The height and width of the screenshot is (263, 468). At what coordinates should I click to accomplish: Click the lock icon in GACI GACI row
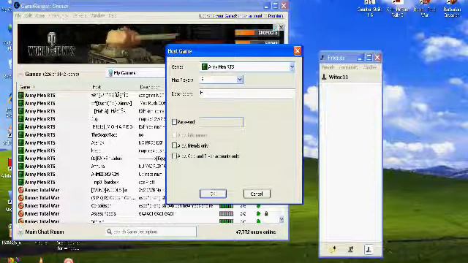(x=266, y=213)
